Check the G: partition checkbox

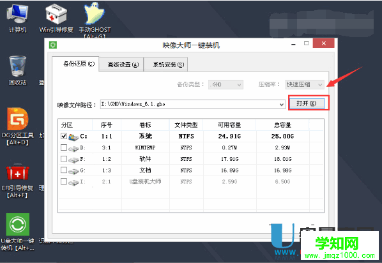(x=64, y=170)
